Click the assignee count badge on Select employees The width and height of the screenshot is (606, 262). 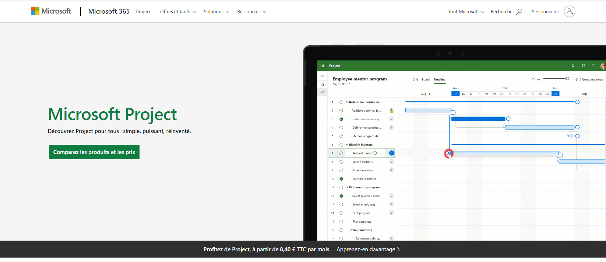pyautogui.click(x=391, y=205)
